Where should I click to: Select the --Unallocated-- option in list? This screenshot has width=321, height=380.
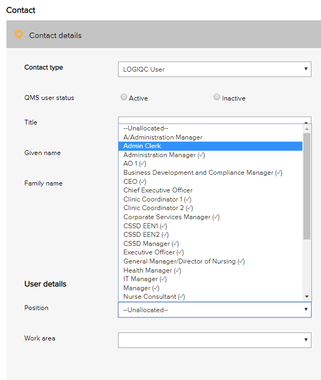pos(146,128)
